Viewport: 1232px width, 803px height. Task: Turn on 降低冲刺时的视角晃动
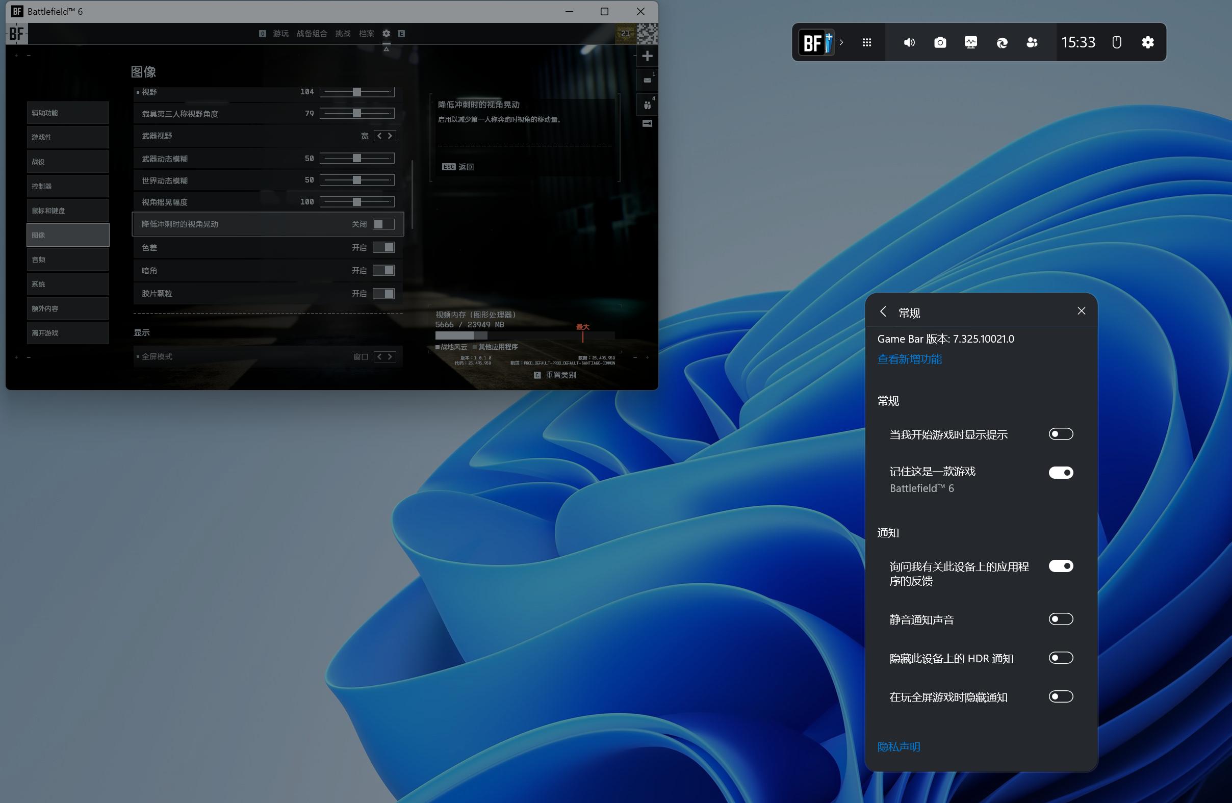383,224
